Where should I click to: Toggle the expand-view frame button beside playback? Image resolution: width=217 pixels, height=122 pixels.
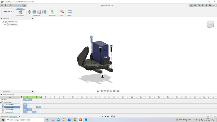111,117
